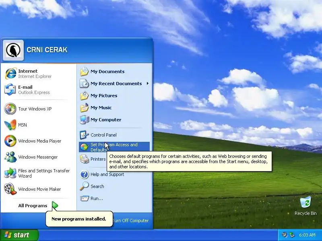Click the "My Documents" label
The height and width of the screenshot is (241, 322).
click(x=107, y=71)
